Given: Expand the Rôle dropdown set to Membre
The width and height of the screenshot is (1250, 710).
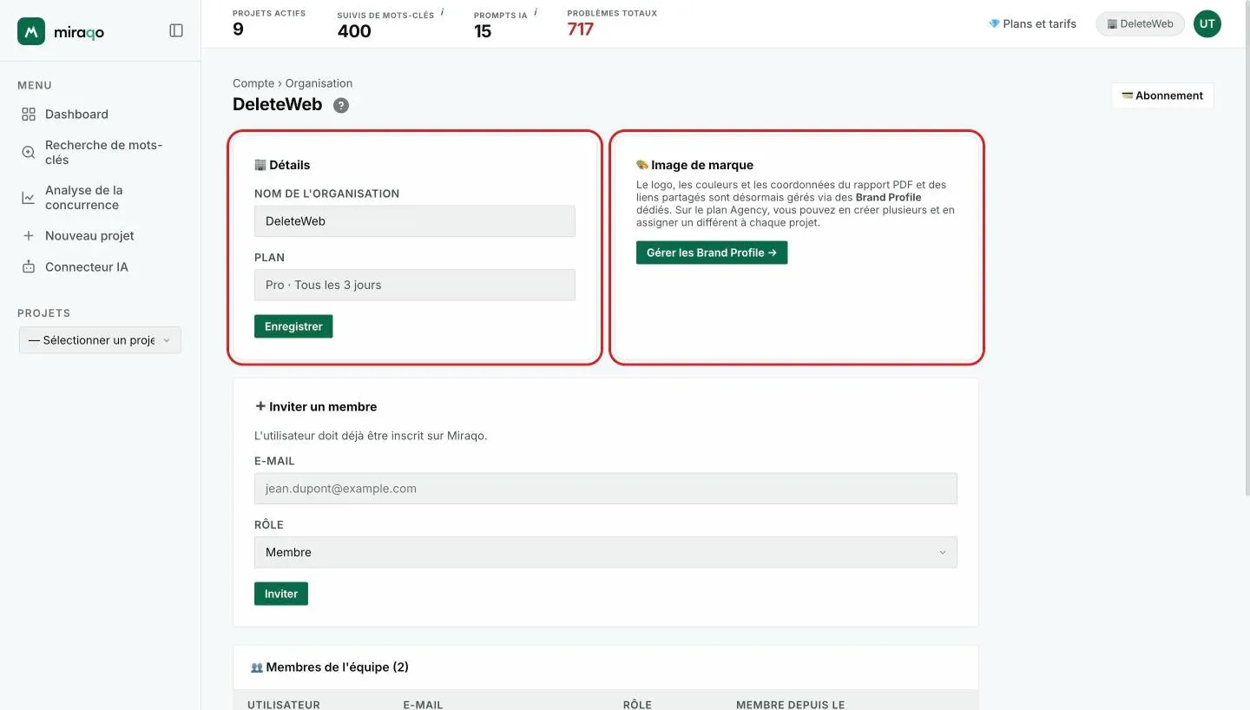Looking at the screenshot, I should pos(606,552).
